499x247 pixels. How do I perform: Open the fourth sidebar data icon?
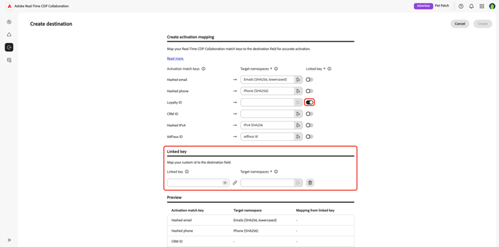(9, 60)
